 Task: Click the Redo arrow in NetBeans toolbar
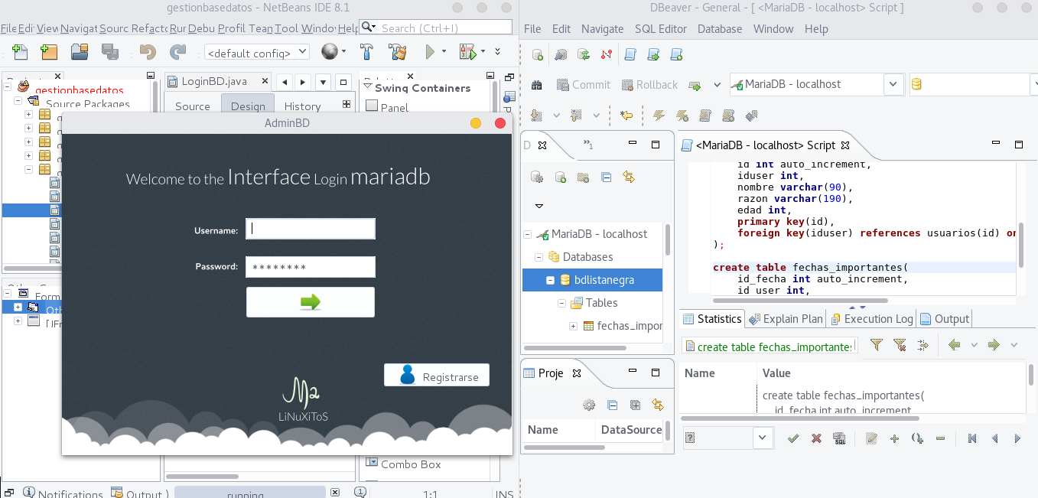coord(177,52)
